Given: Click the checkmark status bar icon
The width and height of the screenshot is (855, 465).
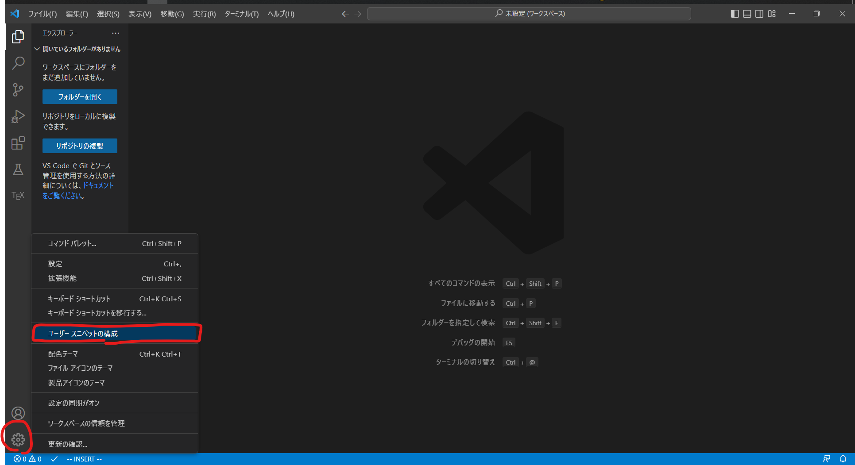Looking at the screenshot, I should click(54, 459).
